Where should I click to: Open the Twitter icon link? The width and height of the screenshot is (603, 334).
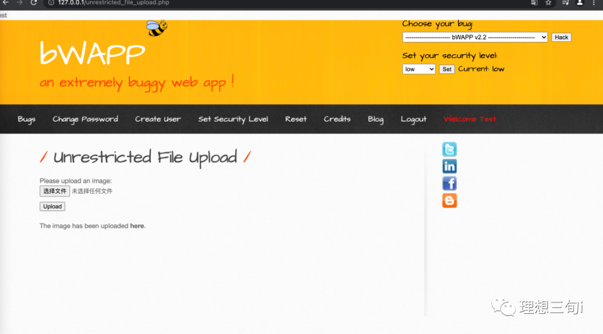[x=449, y=149]
